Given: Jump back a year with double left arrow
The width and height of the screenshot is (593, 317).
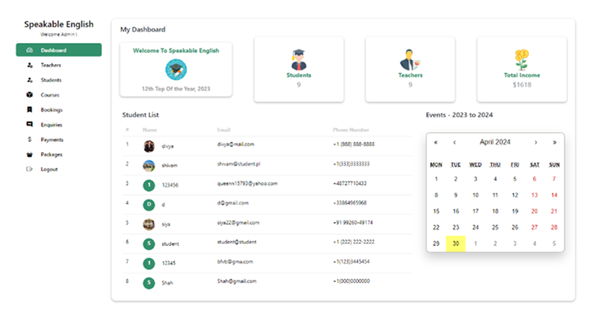Looking at the screenshot, I should click(x=436, y=142).
